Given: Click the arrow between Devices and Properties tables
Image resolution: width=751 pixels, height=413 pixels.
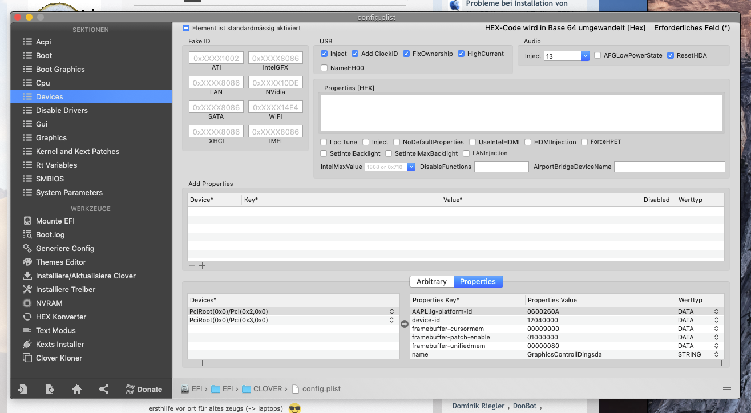Looking at the screenshot, I should click(405, 324).
